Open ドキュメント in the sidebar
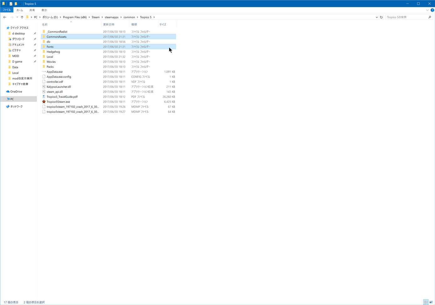 pyautogui.click(x=18, y=45)
